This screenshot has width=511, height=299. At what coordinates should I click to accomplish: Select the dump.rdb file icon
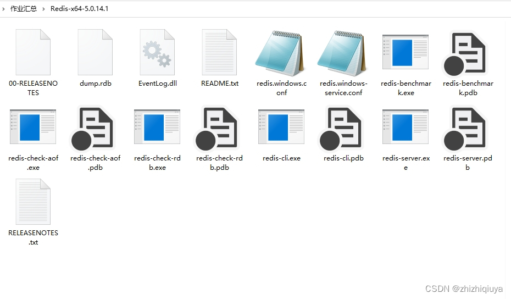point(95,52)
